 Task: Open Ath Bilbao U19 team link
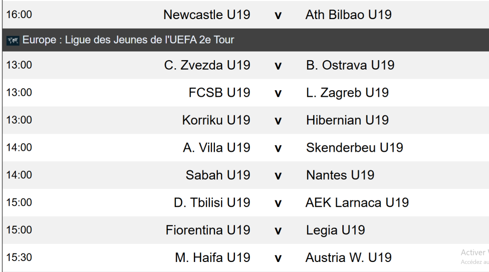[348, 15]
